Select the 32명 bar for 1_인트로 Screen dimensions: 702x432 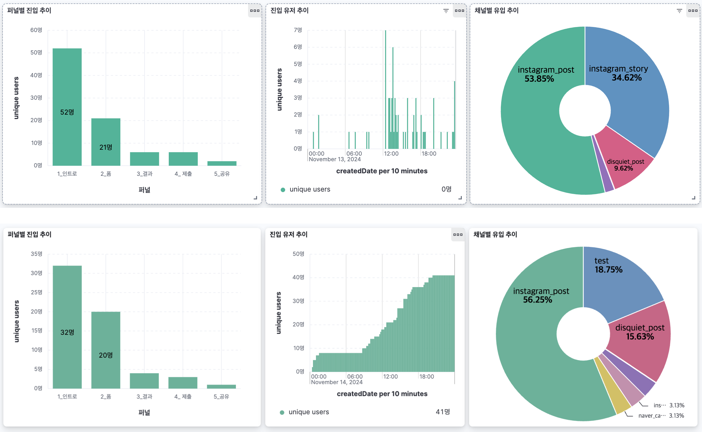(x=67, y=327)
